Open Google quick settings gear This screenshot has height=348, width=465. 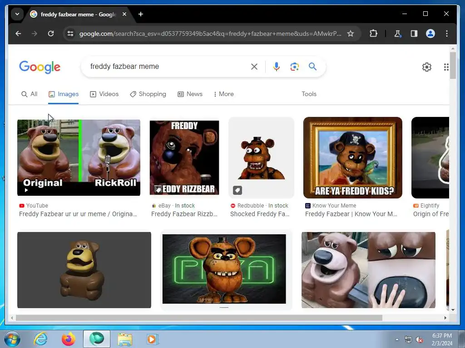pyautogui.click(x=427, y=67)
